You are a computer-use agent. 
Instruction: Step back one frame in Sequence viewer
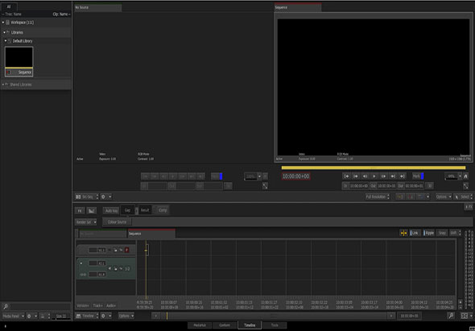pyautogui.click(x=366, y=176)
